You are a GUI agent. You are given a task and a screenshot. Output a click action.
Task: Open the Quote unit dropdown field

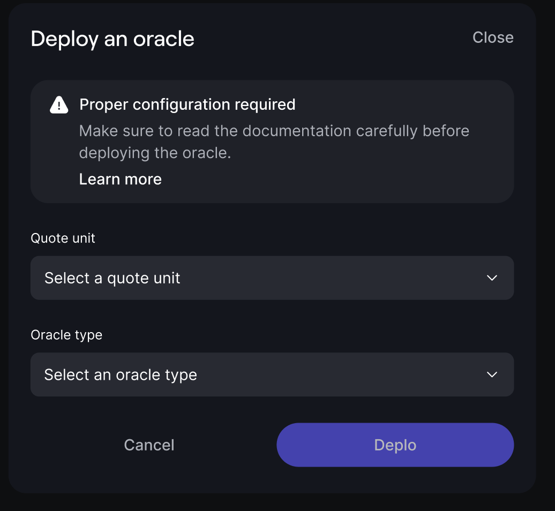click(272, 278)
